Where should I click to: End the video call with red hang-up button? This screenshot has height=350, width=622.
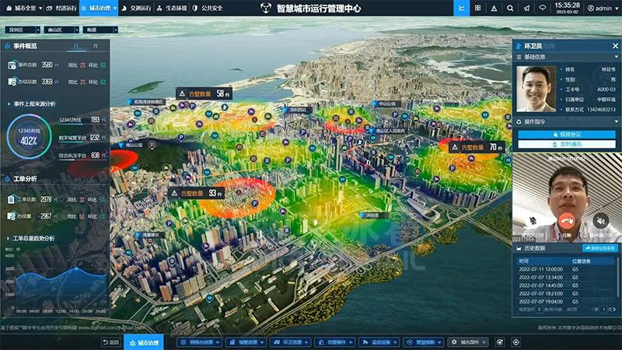(567, 221)
